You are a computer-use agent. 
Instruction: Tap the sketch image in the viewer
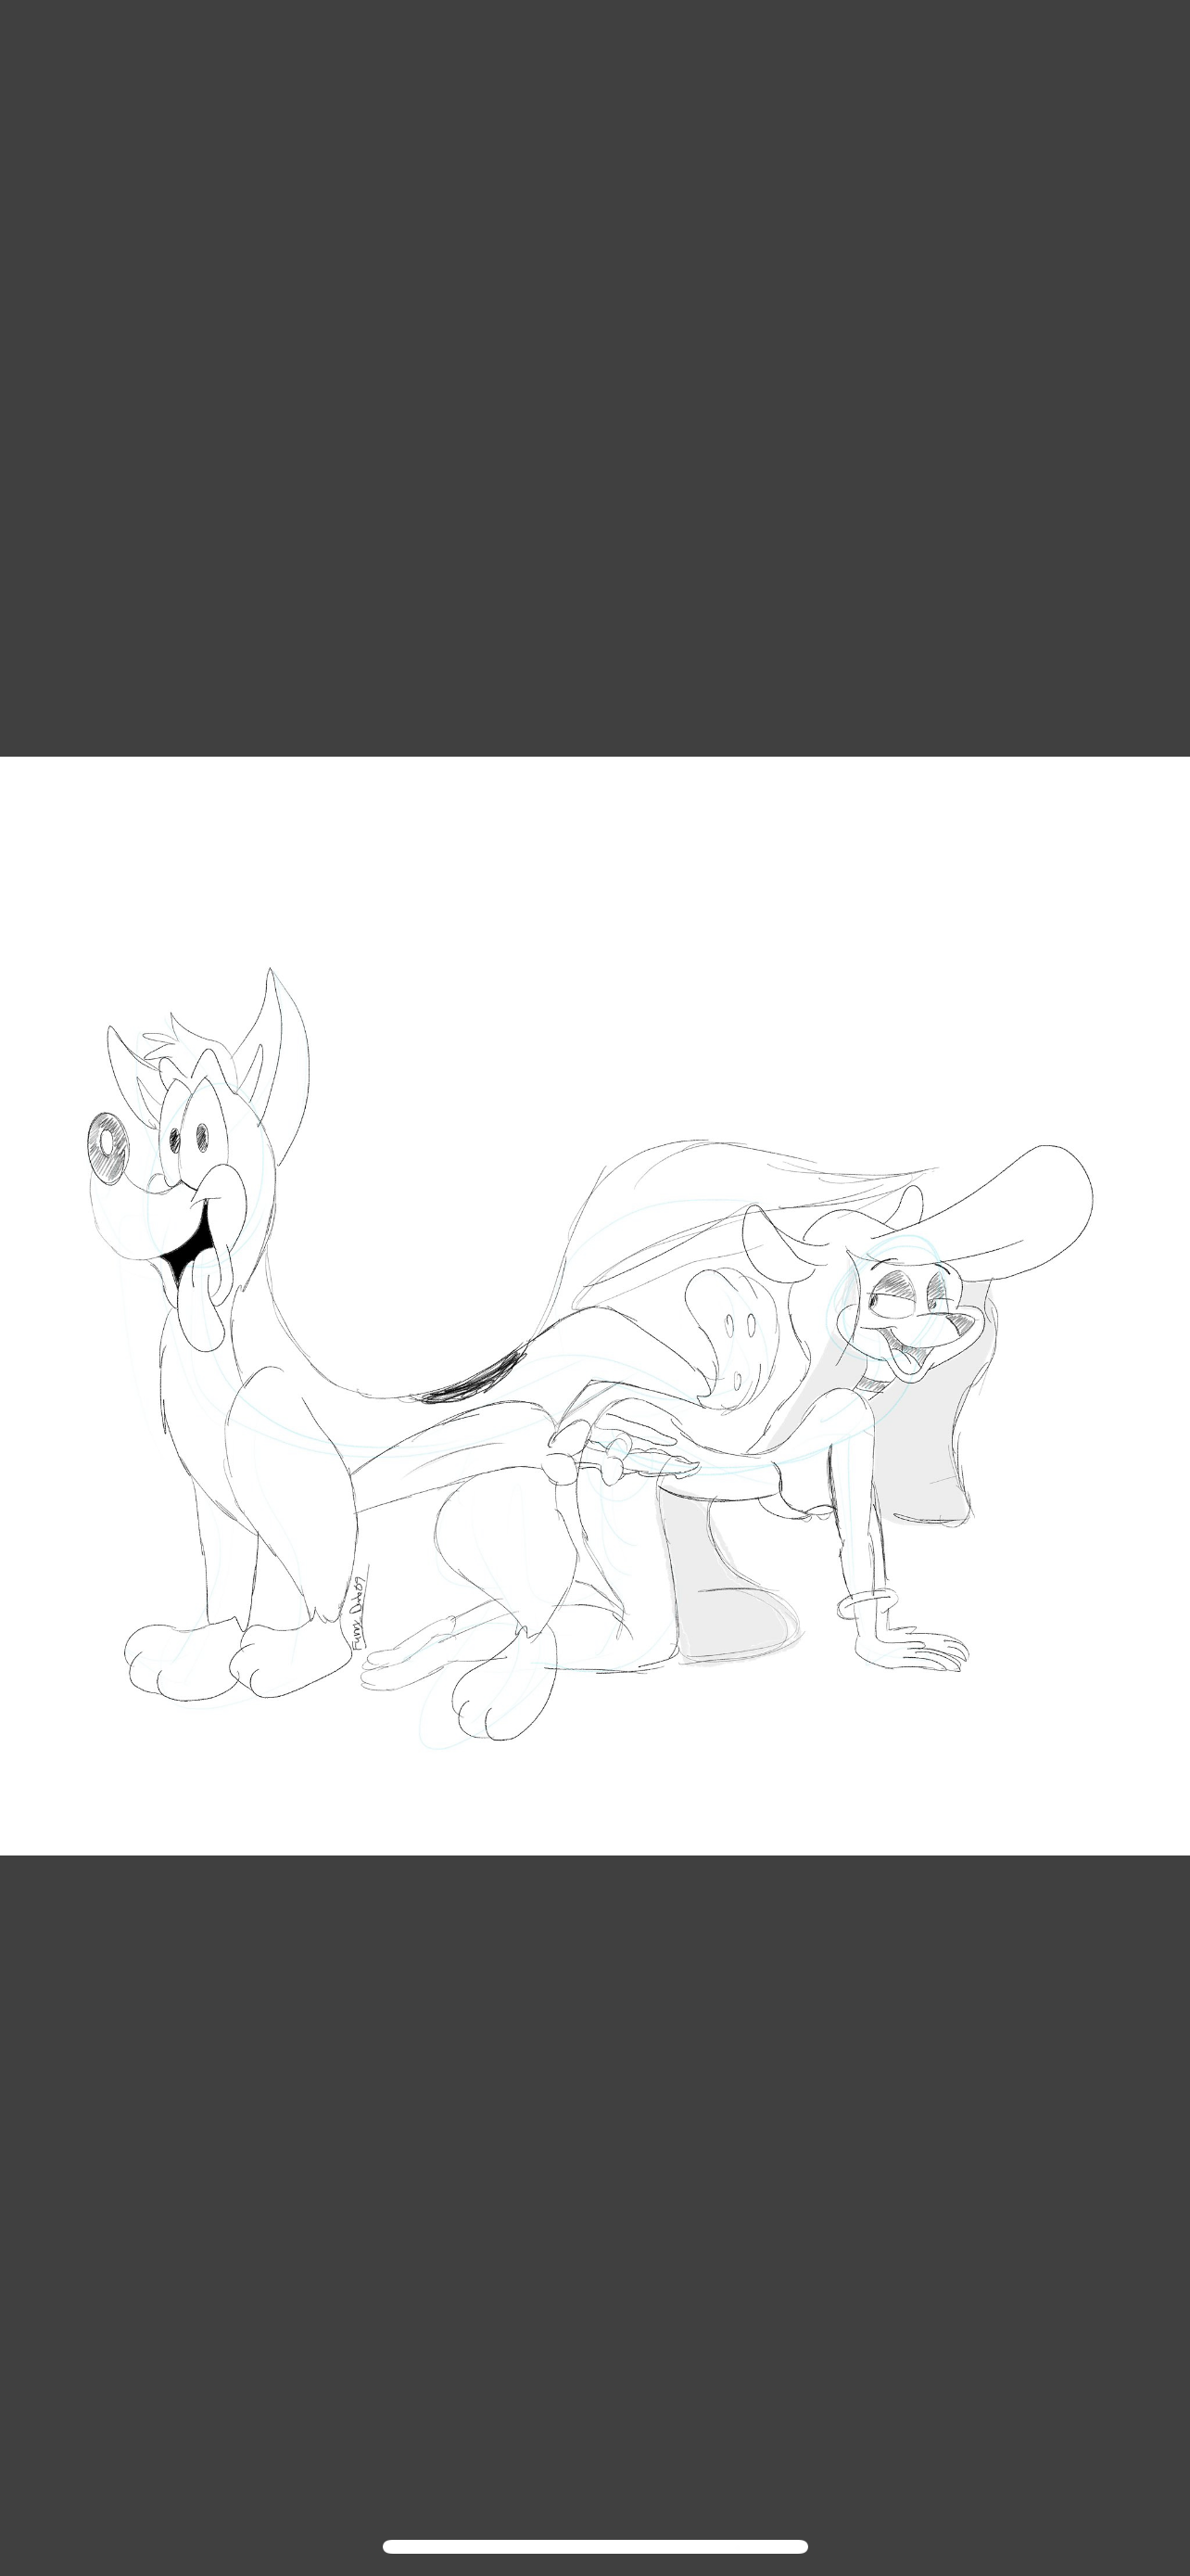point(594,1305)
